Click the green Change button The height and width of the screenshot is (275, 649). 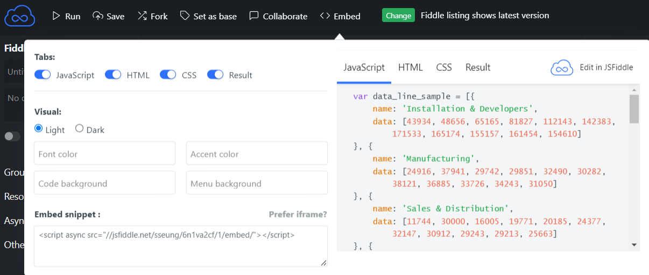pos(398,16)
